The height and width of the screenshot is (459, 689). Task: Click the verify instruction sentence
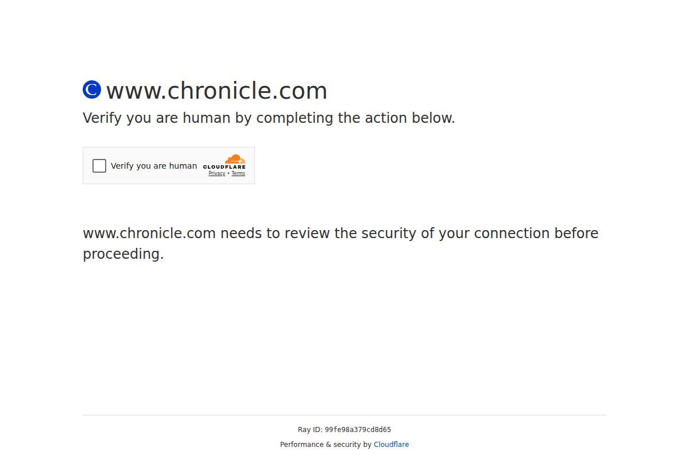point(269,118)
